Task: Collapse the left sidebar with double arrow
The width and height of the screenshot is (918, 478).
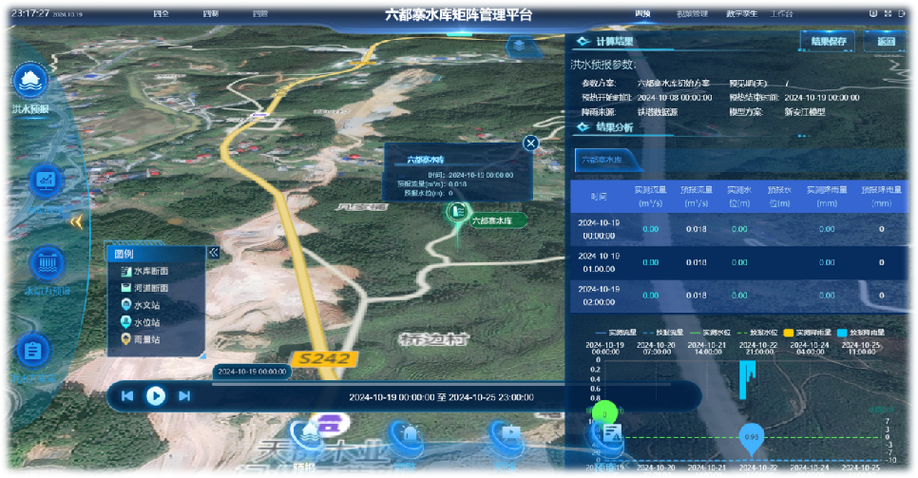Action: 77,220
